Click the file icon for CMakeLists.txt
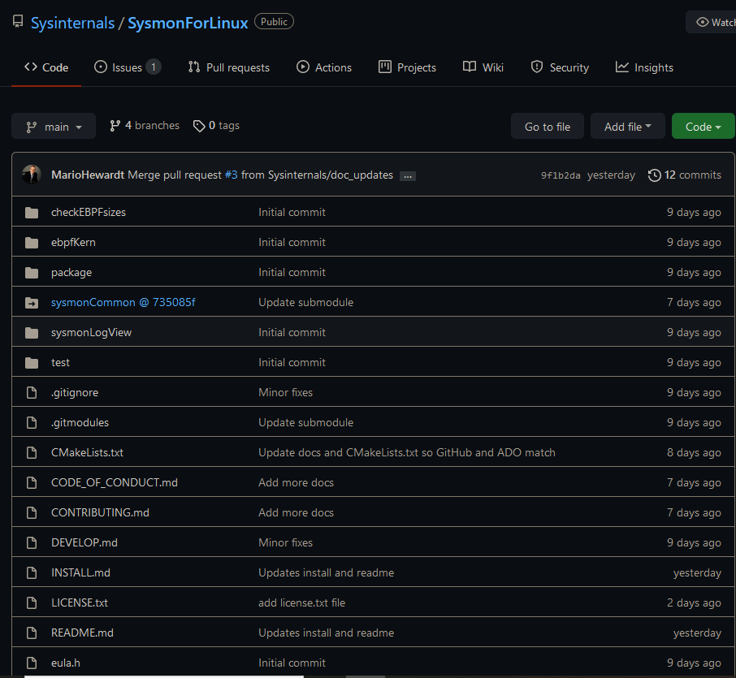 (32, 452)
